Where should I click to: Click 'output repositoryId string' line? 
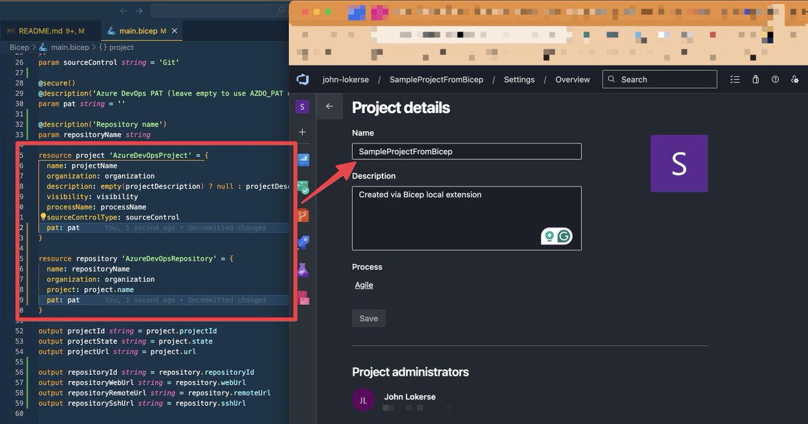click(x=146, y=372)
